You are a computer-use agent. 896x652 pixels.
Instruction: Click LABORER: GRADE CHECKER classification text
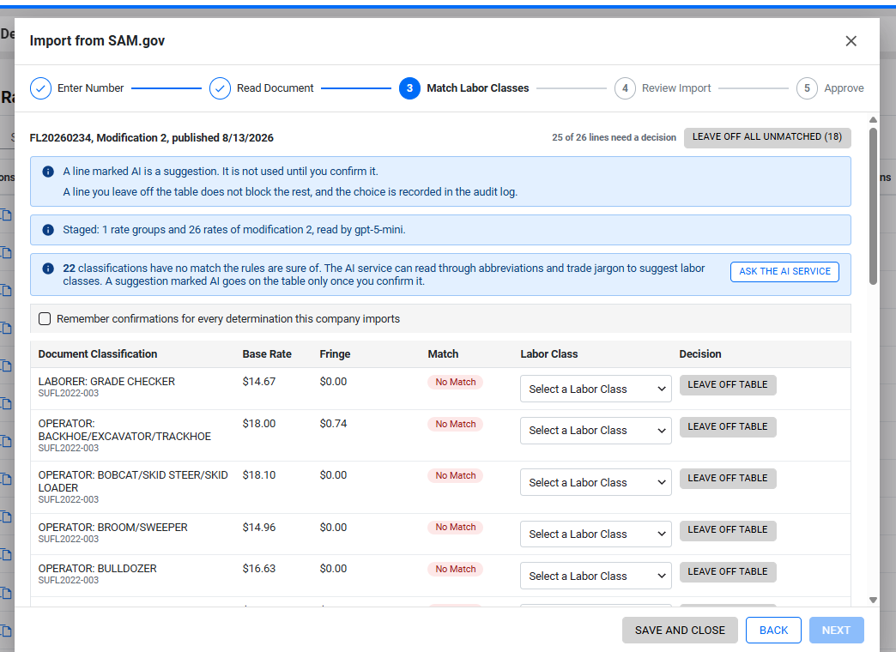point(106,382)
